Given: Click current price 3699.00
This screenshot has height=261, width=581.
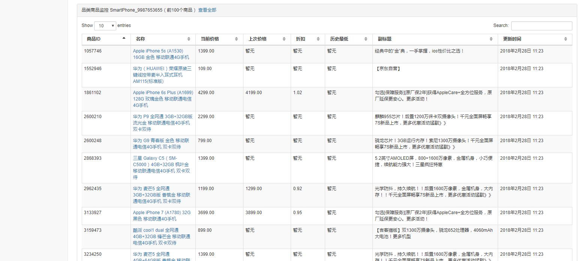Looking at the screenshot, I should click(x=206, y=213).
